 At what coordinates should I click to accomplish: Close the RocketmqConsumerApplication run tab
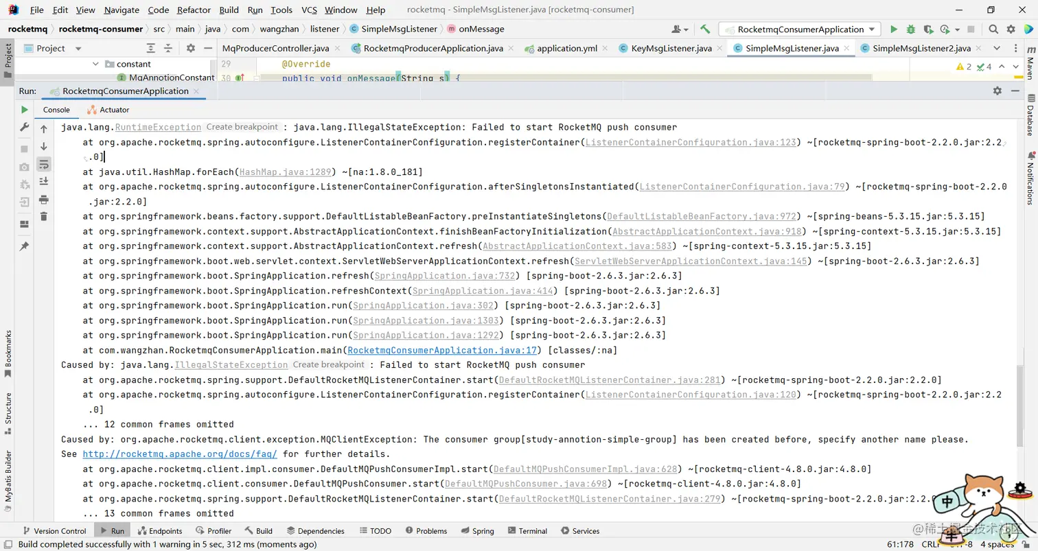(x=196, y=91)
